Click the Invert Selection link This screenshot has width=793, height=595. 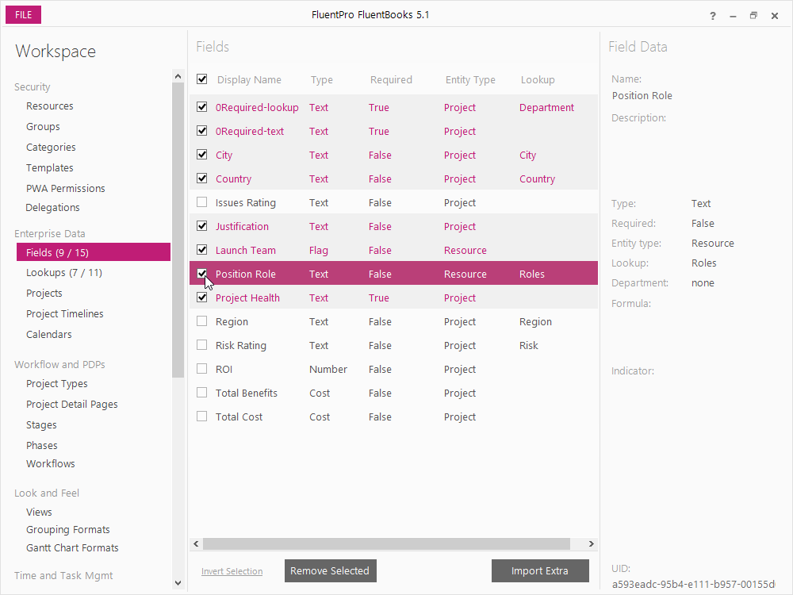coord(232,571)
